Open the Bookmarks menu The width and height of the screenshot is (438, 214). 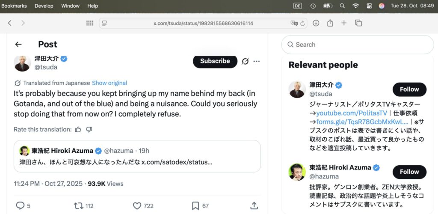pos(14,6)
